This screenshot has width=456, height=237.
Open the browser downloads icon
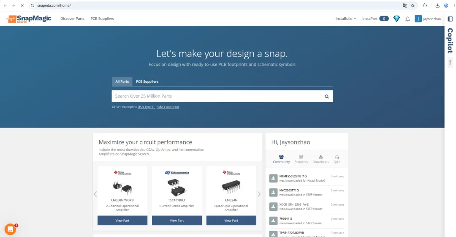pyautogui.click(x=437, y=5)
